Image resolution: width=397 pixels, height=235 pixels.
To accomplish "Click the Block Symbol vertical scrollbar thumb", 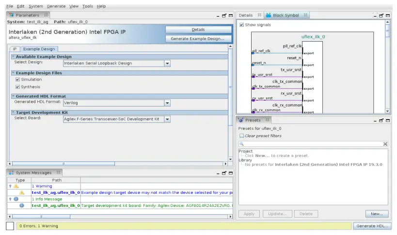I will (387, 31).
